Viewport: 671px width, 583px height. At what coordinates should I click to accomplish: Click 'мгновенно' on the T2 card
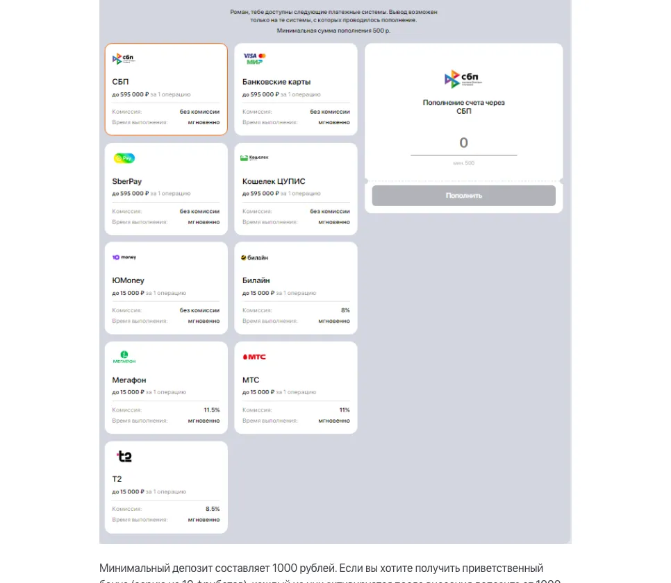[x=204, y=520]
